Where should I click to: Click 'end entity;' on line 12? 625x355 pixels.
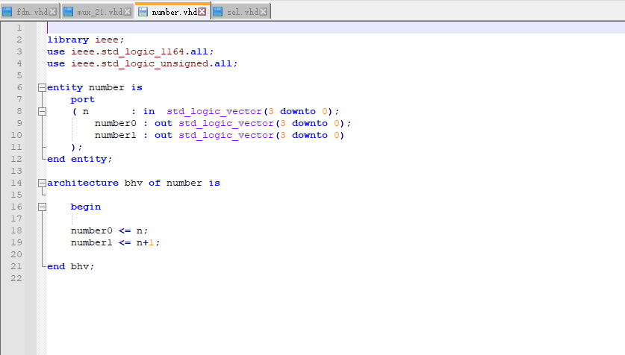click(x=80, y=159)
